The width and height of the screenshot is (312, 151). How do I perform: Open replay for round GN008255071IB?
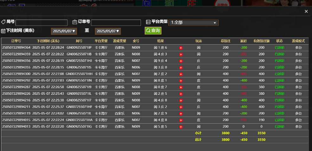click(x=181, y=54)
